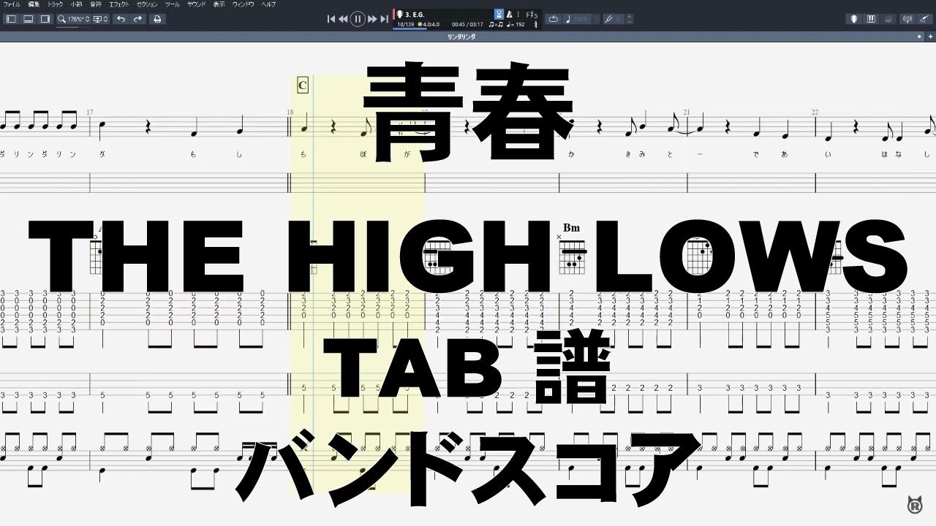Show the keyboard view
936x526 pixels.
(x=872, y=19)
